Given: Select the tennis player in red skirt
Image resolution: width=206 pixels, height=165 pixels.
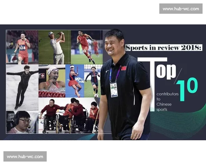Looking at the screenshot, I should (x=75, y=81).
